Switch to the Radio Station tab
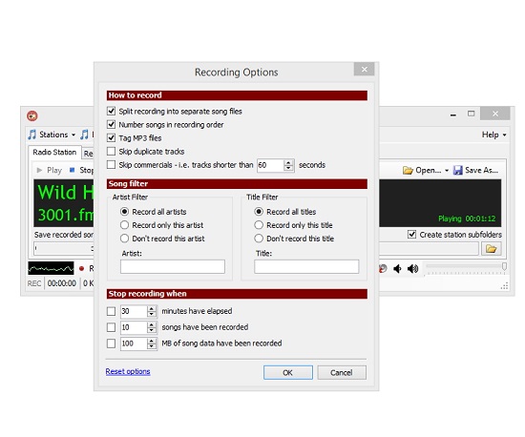The image size is (525, 437). tap(54, 153)
